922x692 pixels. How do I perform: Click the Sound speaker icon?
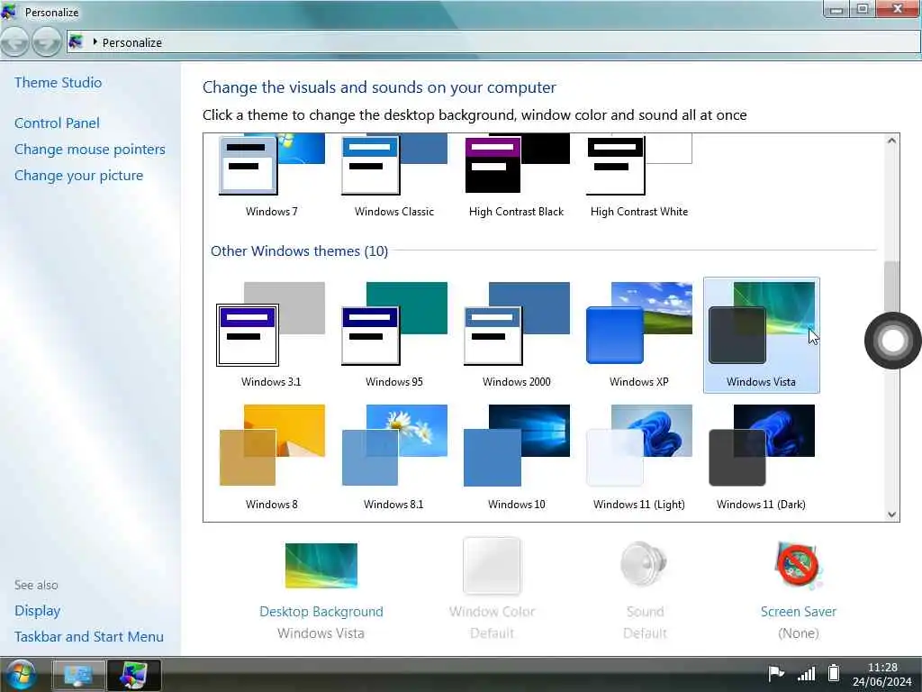click(x=645, y=564)
